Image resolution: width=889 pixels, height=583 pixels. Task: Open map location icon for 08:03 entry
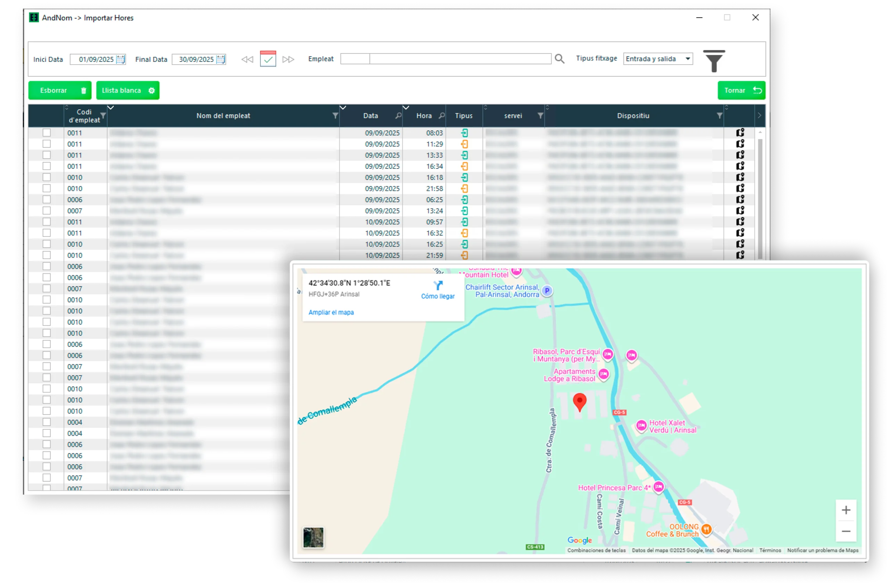coord(740,133)
